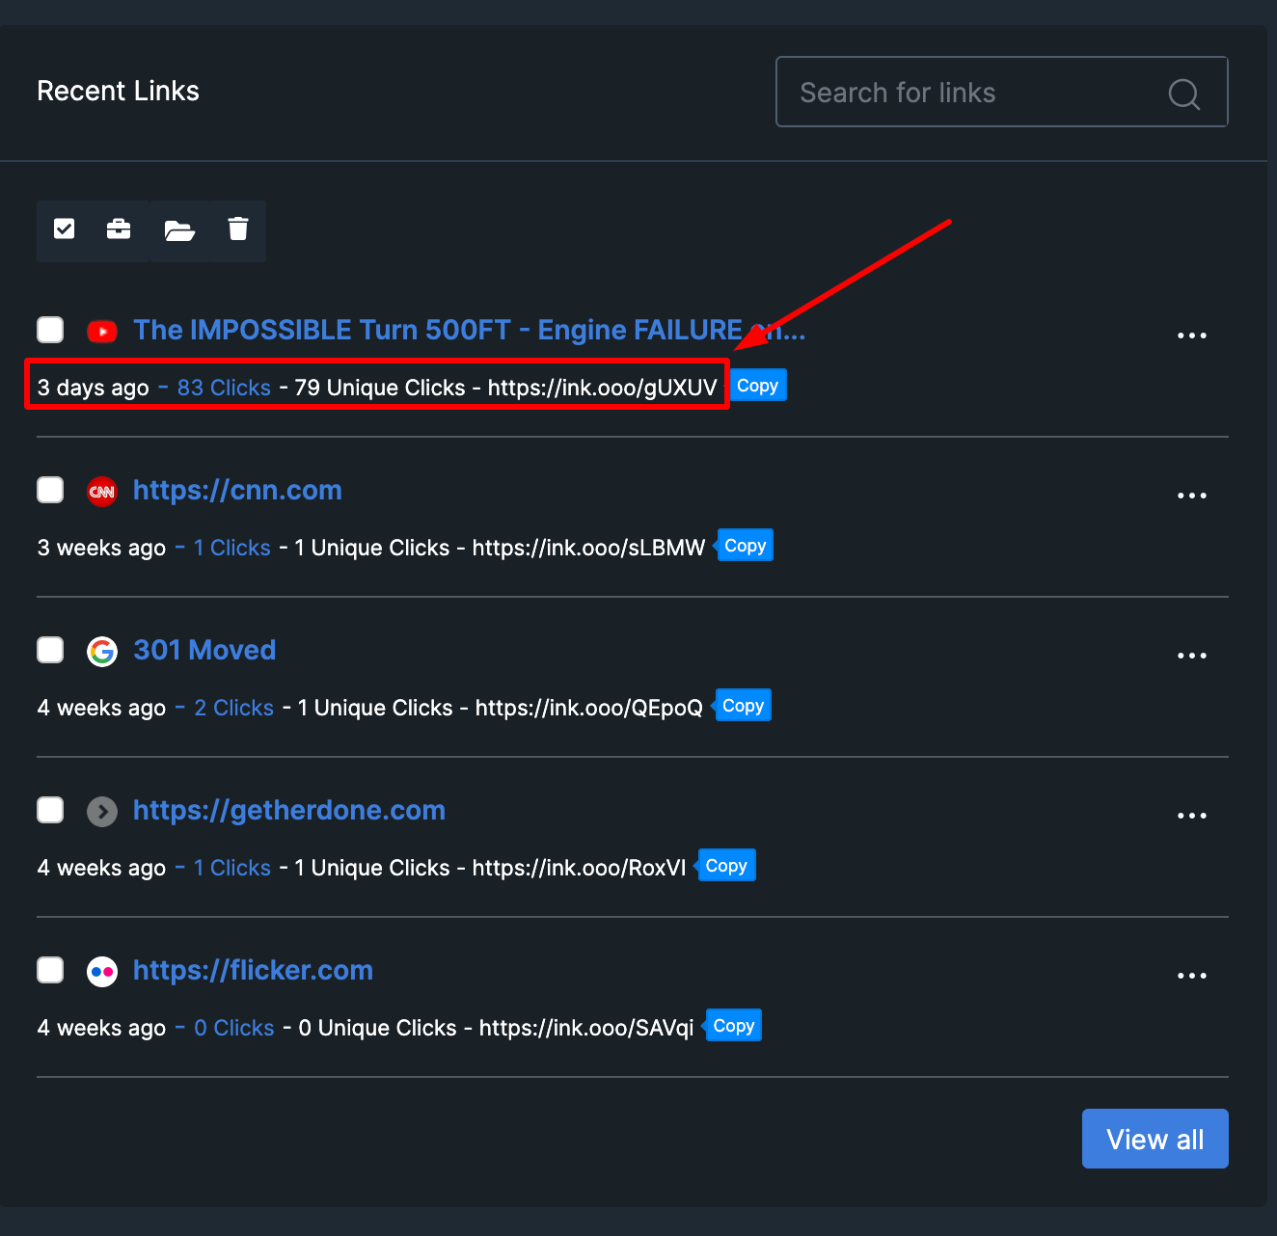
Task: Copy the ink.ooo/QEpoQ short link
Action: [744, 706]
